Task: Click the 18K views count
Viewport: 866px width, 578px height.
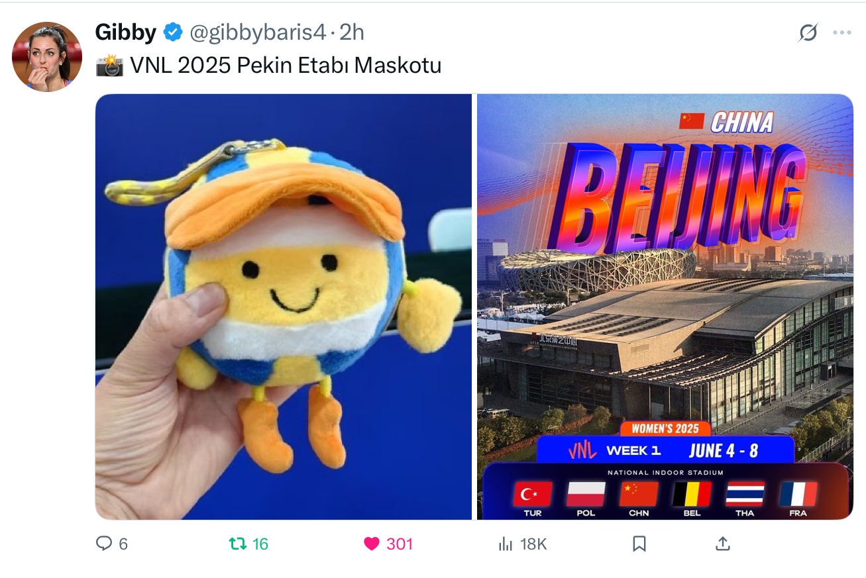Action: 533,544
